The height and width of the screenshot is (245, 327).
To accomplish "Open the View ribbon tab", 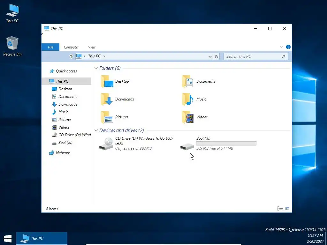I will (92, 47).
